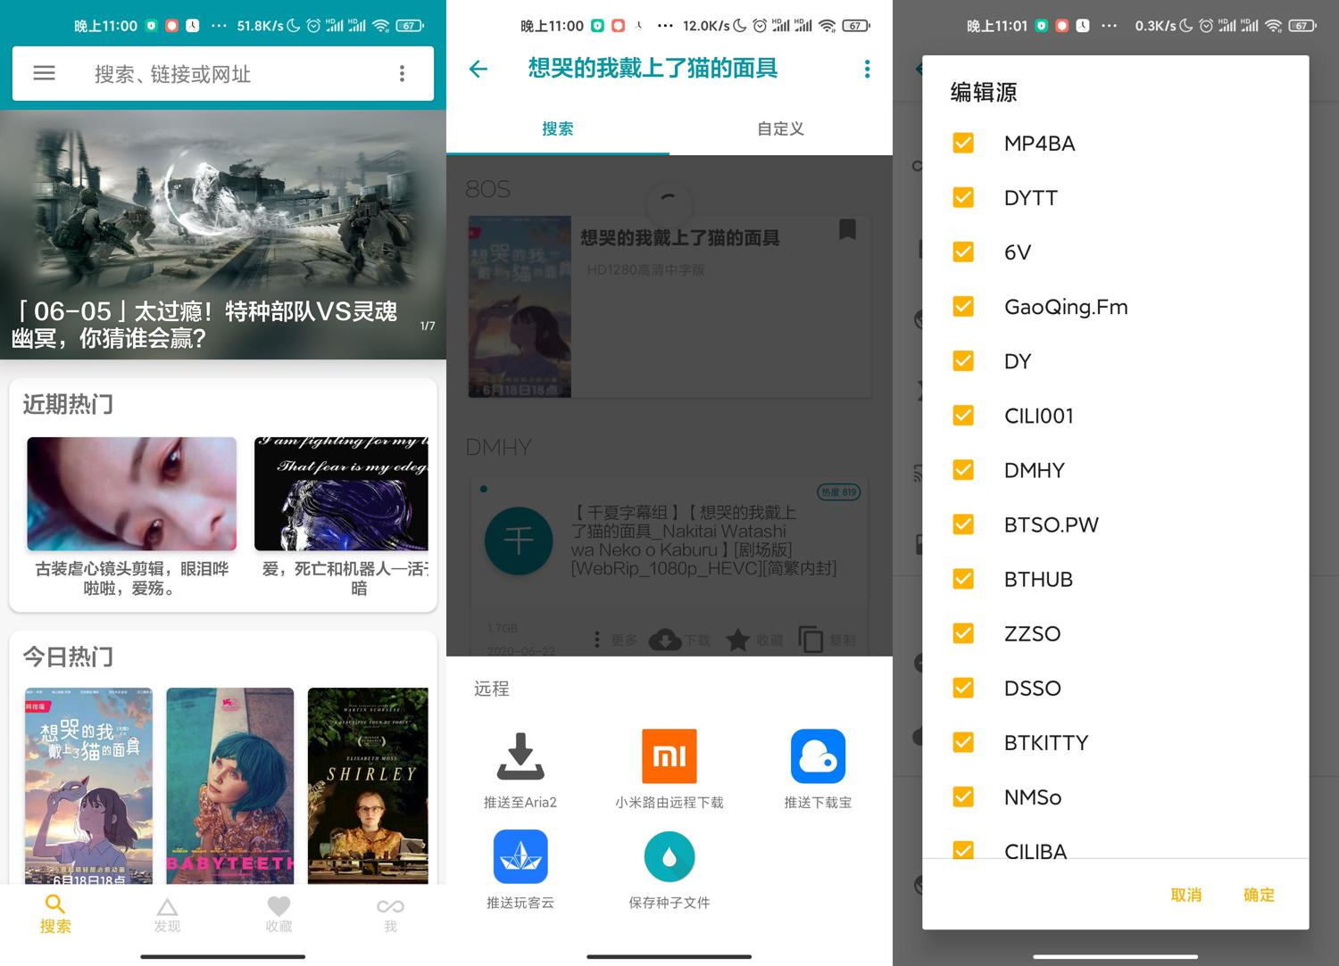Select Xiaomi router remote download icon
Screen dimensions: 1339x966
click(x=669, y=756)
